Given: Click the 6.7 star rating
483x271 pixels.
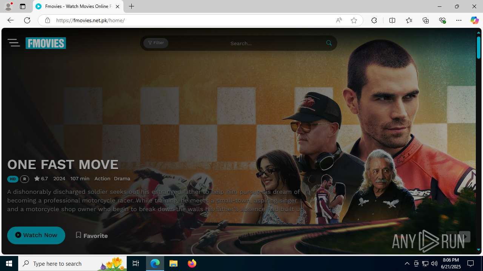Looking at the screenshot, I should point(41,178).
